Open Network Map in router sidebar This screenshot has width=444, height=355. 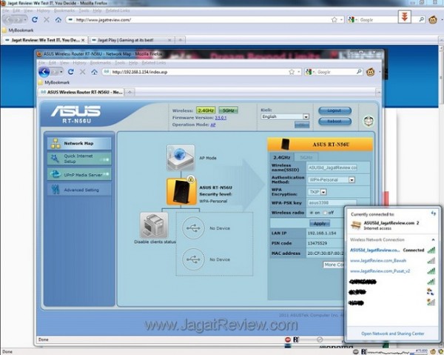(x=79, y=144)
